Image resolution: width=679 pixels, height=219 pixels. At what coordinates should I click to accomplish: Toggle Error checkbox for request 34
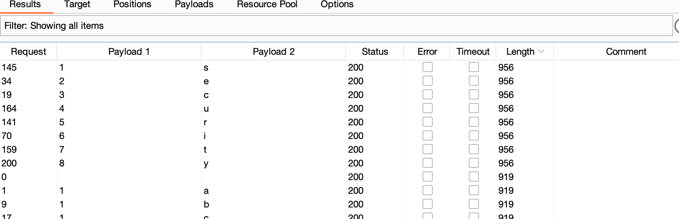pos(427,81)
